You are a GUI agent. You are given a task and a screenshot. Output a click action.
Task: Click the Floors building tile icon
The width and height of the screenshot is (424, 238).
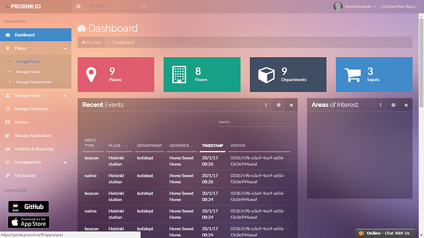tap(179, 74)
